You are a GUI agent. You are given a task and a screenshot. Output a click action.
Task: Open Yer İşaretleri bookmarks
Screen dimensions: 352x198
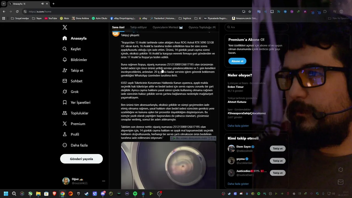point(76,102)
